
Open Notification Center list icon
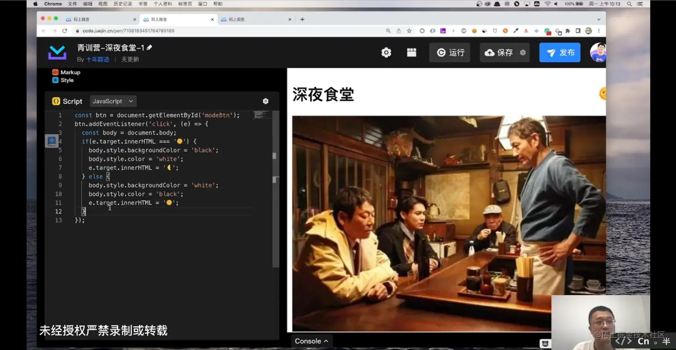point(640,4)
